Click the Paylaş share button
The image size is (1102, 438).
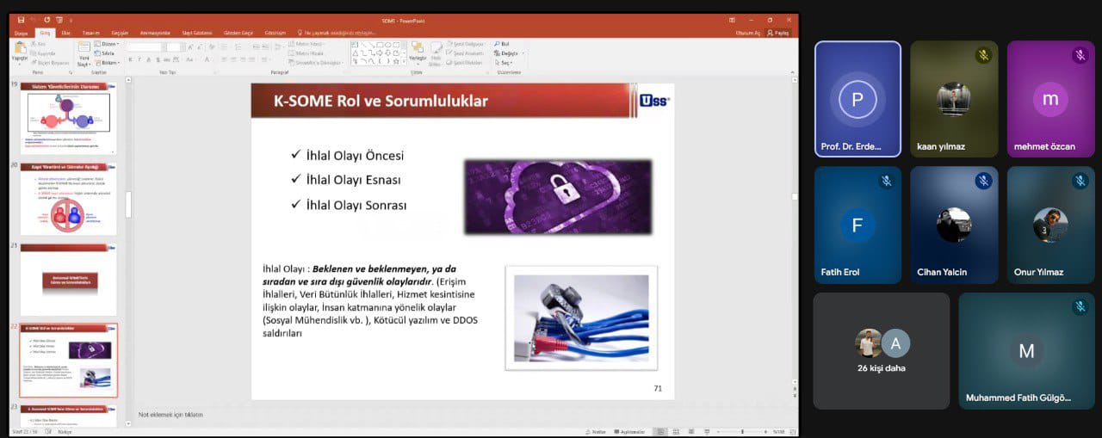(780, 33)
